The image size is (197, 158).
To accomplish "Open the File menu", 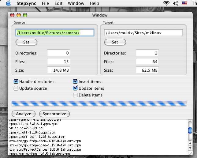I will tap(45, 3).
